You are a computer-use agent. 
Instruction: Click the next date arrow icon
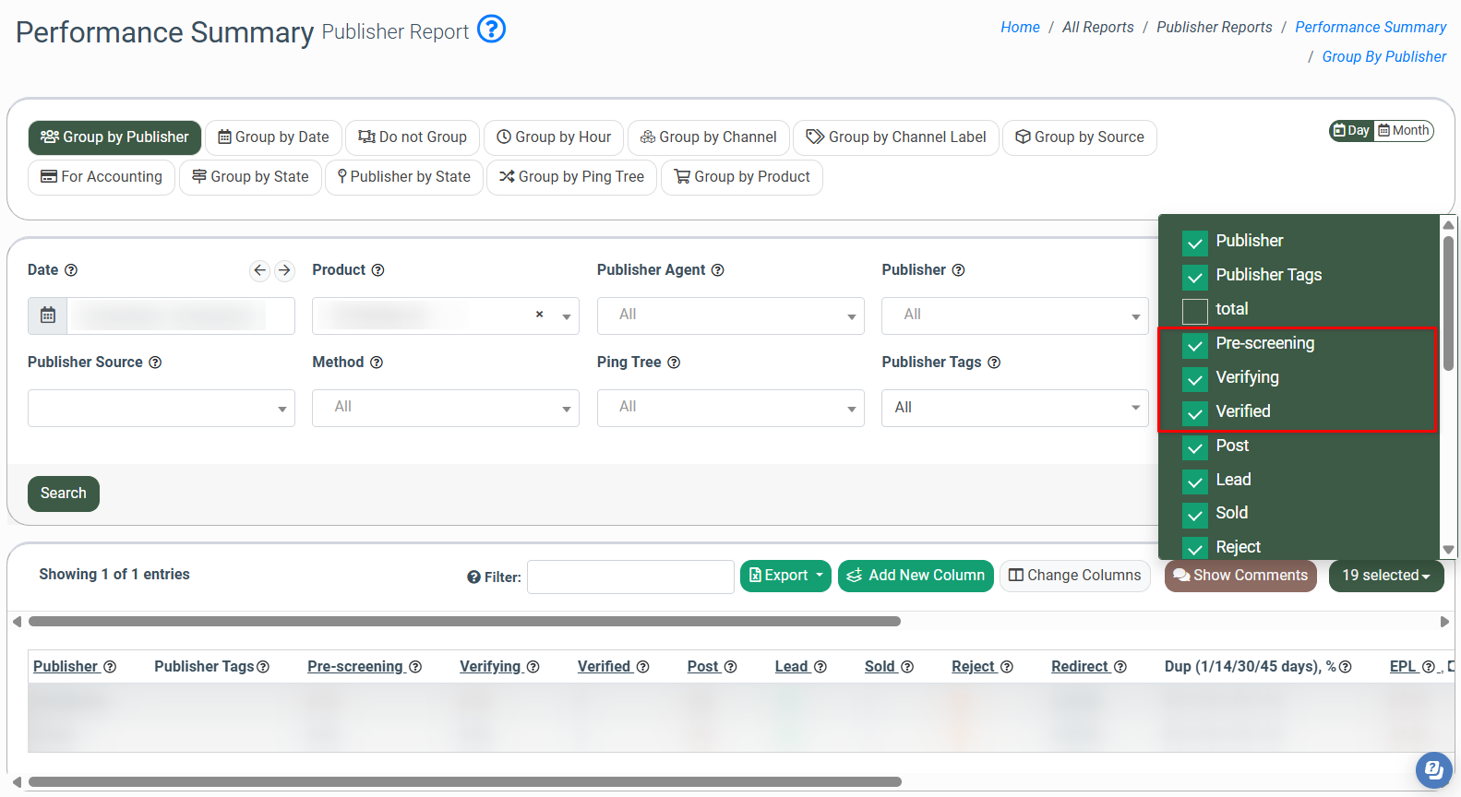coord(284,270)
